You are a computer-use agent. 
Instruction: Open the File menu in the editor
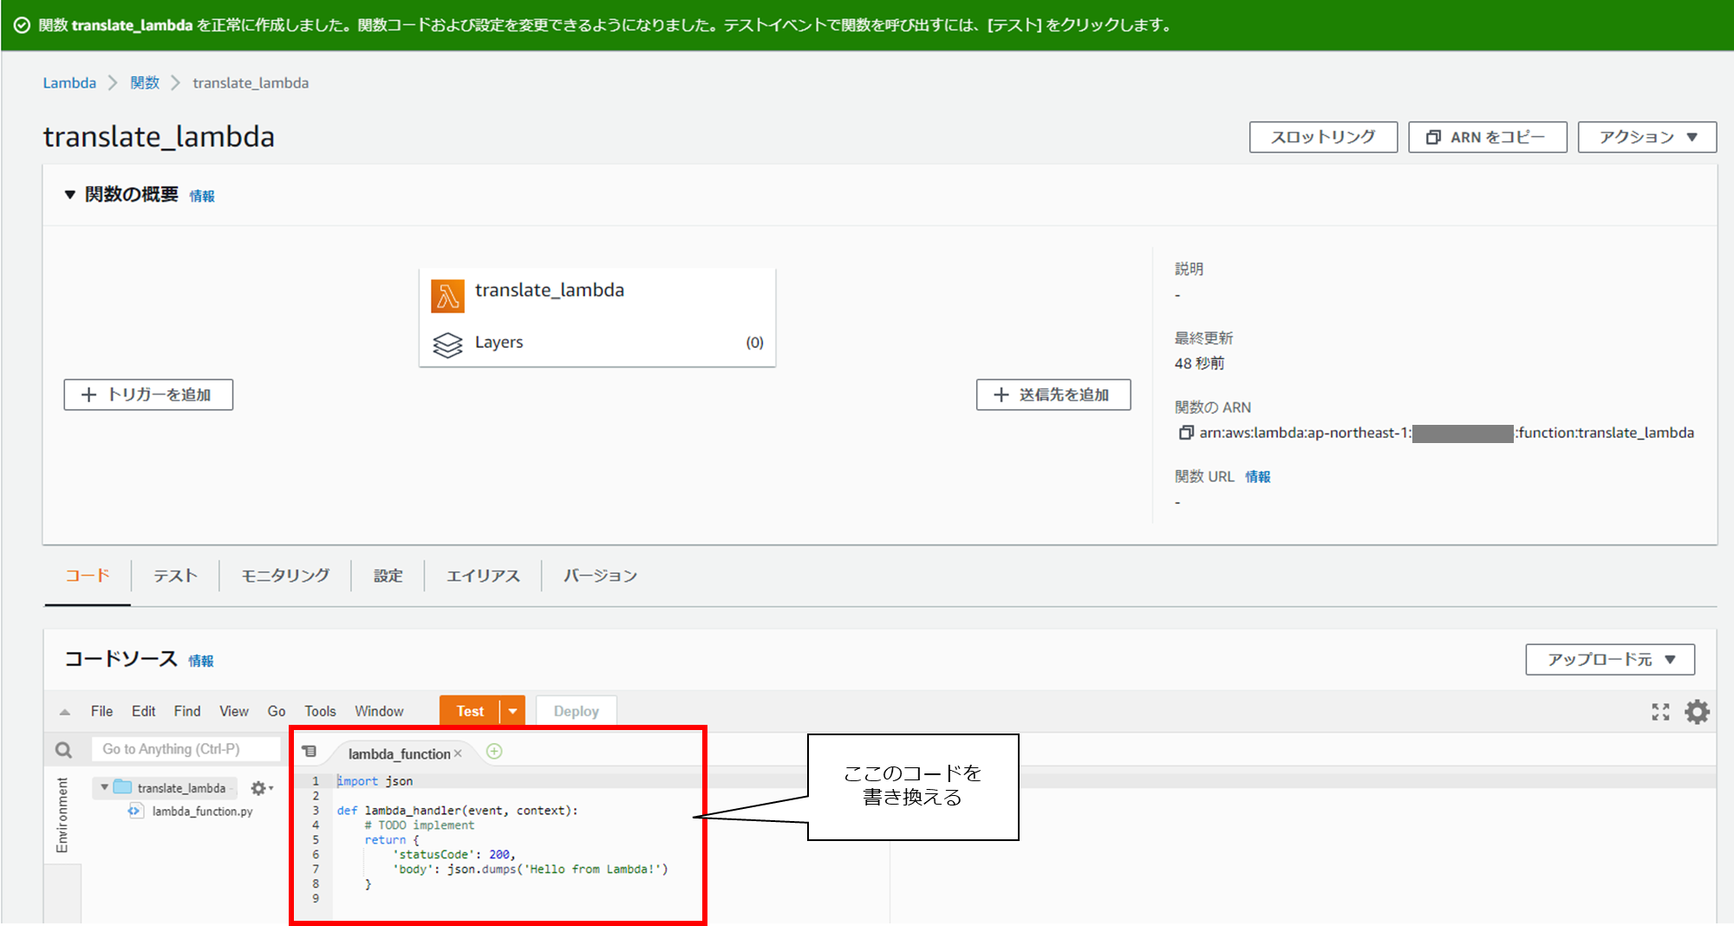[x=101, y=710]
